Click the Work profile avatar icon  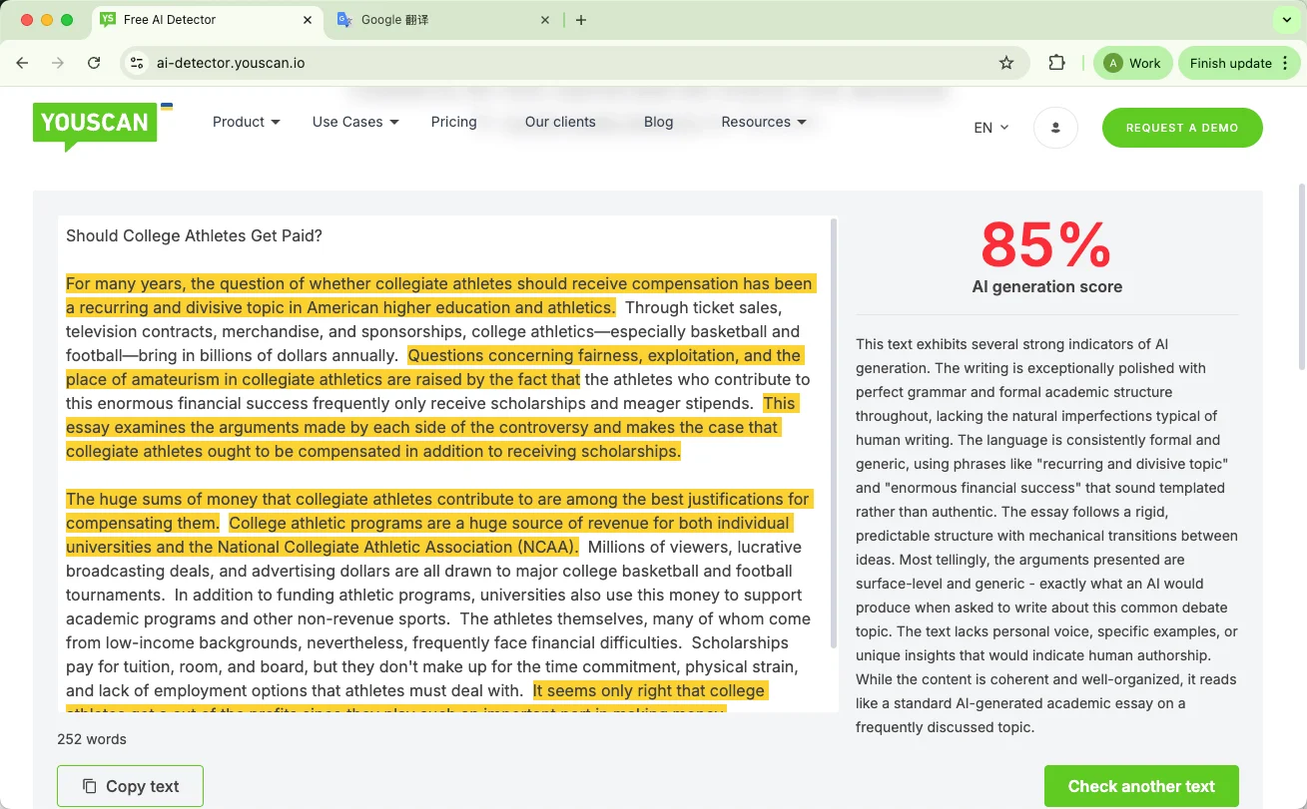point(1111,62)
